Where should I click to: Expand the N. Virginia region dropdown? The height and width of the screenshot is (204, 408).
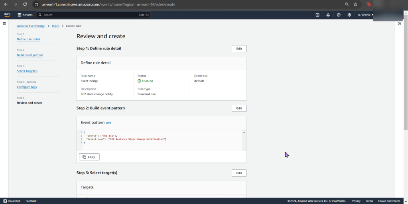point(365,15)
